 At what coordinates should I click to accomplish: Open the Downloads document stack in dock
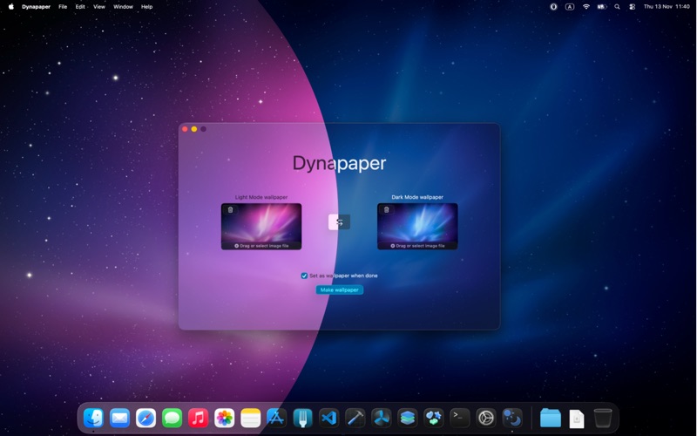[577, 419]
